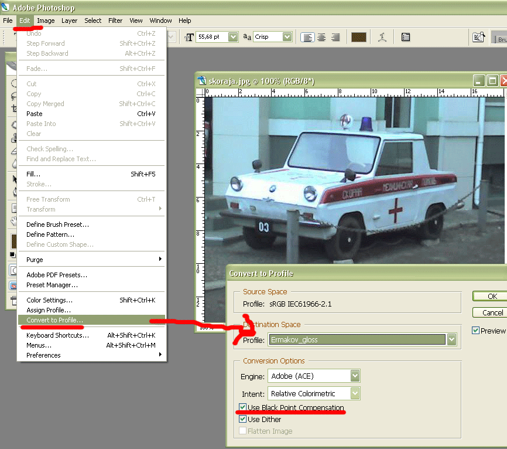Screen dimensions: 507x449
Task: Click the horizontal ruler of skoraja.jpg
Action: tap(354, 92)
